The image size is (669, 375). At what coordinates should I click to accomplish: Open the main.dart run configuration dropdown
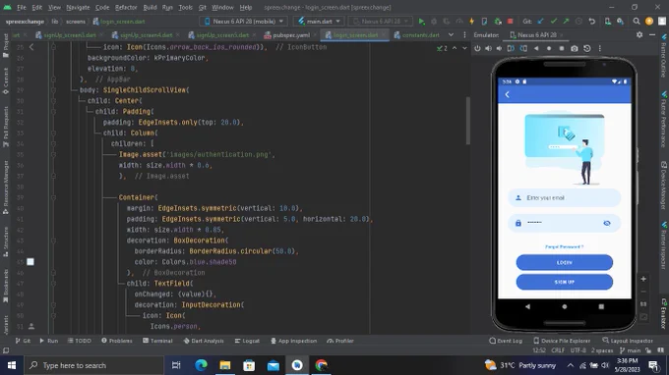click(x=319, y=22)
